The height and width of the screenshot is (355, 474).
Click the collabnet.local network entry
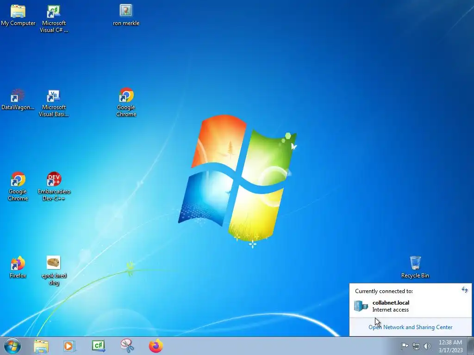coord(410,306)
